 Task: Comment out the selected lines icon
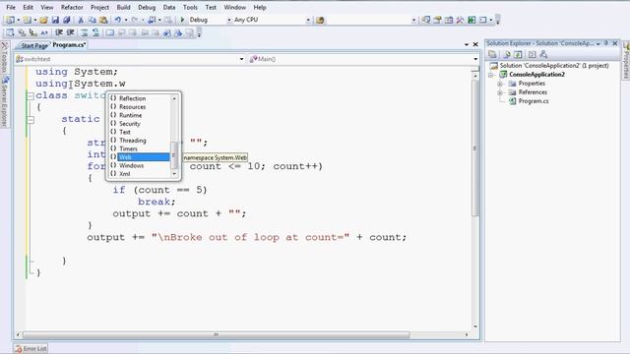[x=84, y=32]
